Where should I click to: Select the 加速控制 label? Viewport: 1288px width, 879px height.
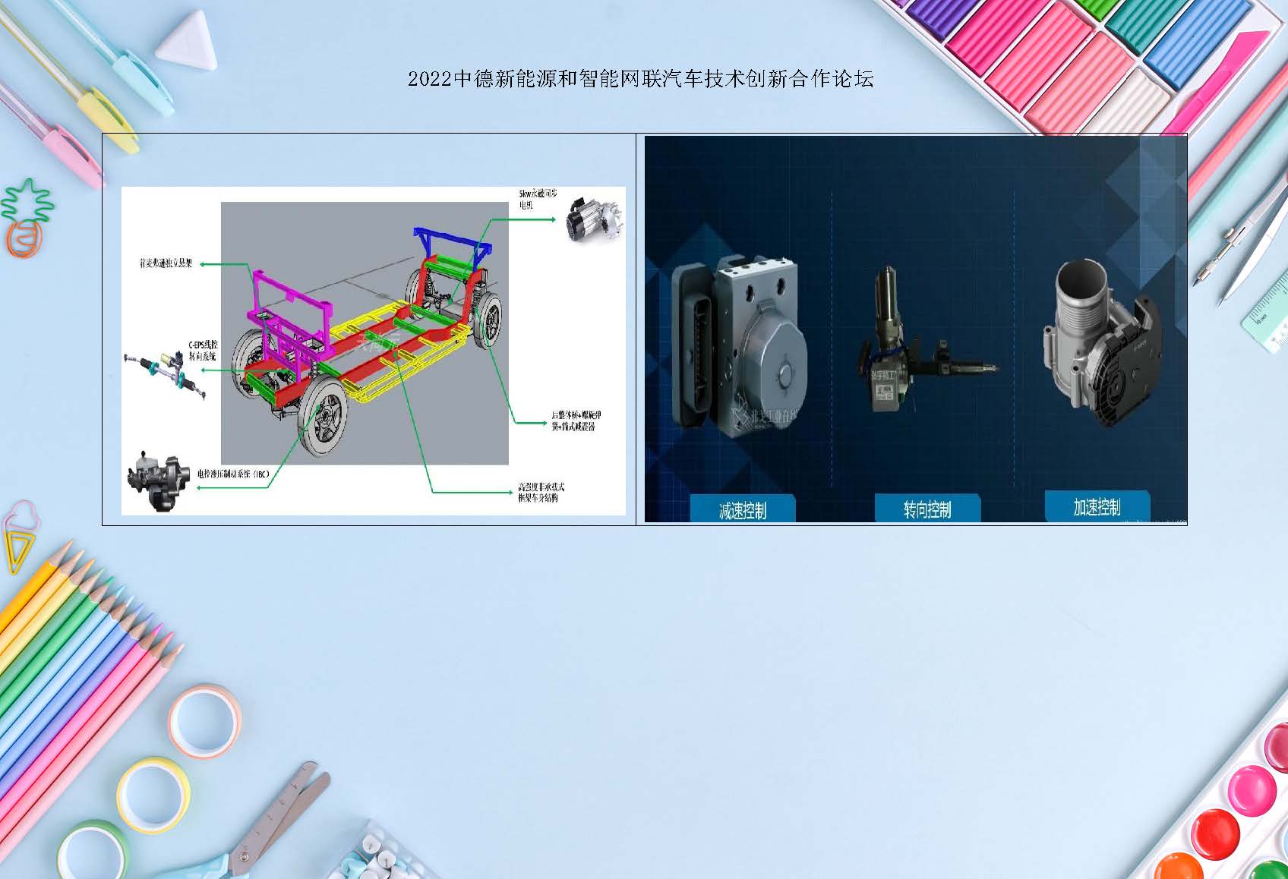click(x=1097, y=506)
